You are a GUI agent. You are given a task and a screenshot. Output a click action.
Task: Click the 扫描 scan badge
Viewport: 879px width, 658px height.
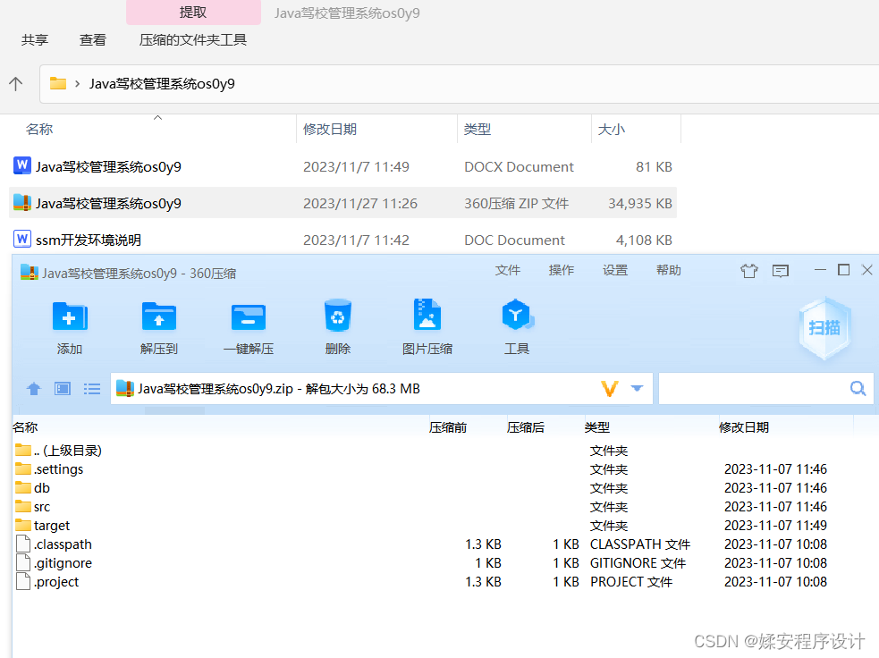click(x=824, y=327)
